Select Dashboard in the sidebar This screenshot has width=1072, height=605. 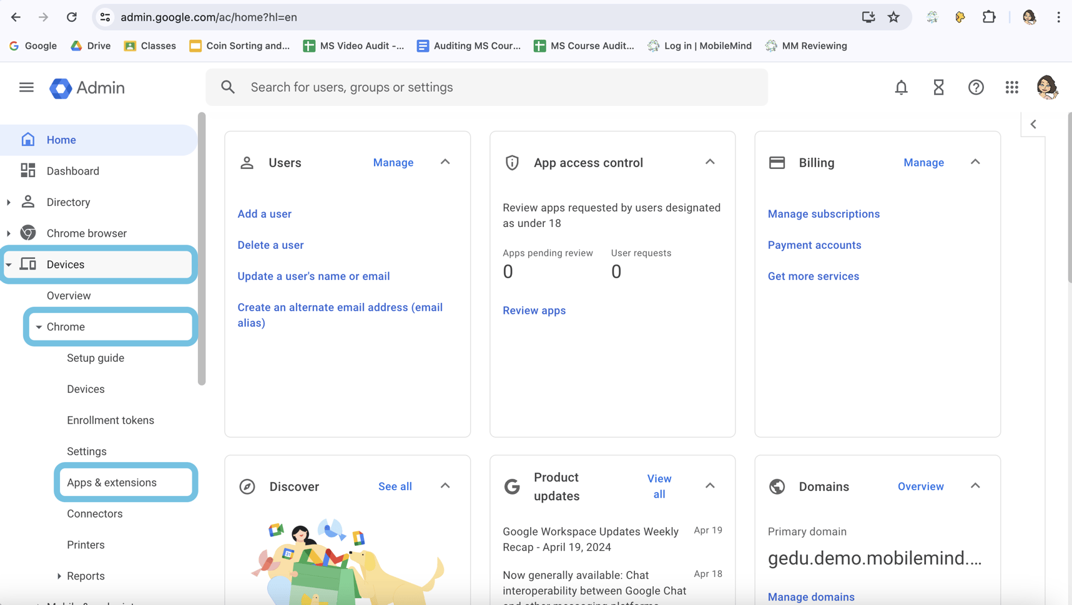pos(73,171)
